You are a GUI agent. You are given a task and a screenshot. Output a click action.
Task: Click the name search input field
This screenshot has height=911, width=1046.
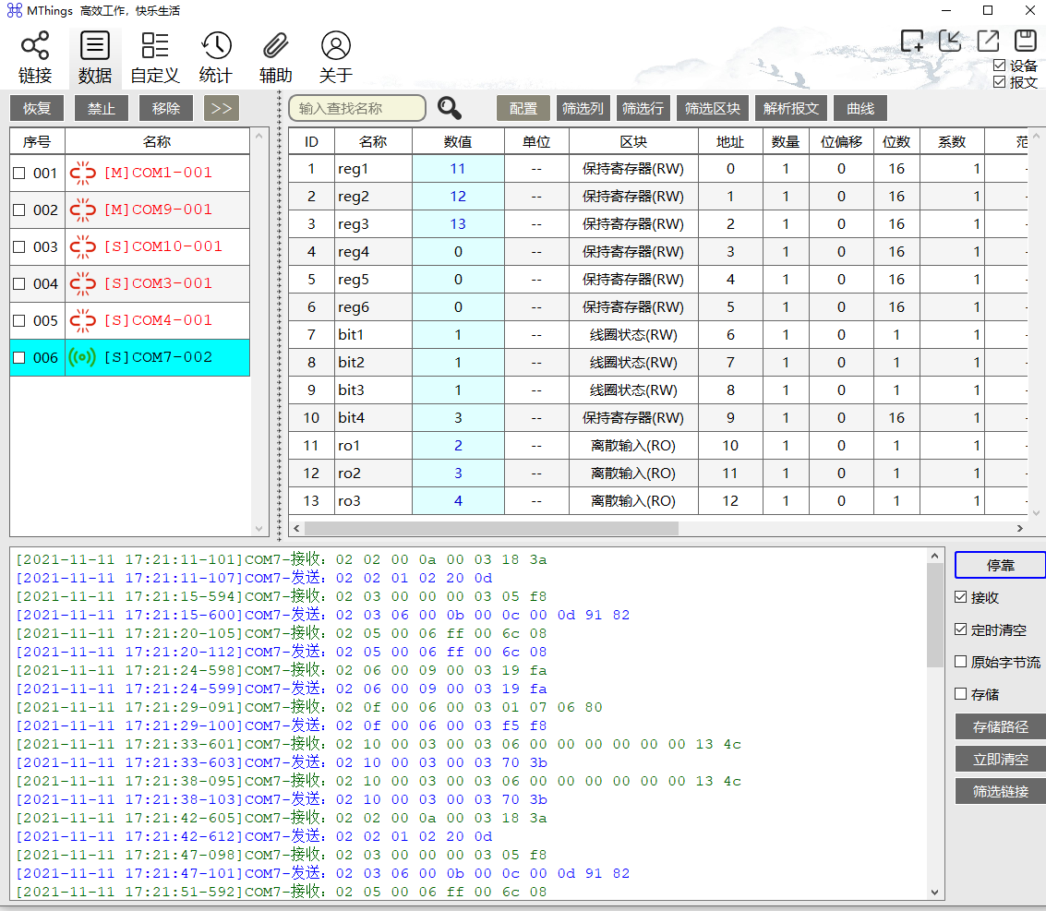click(x=355, y=108)
